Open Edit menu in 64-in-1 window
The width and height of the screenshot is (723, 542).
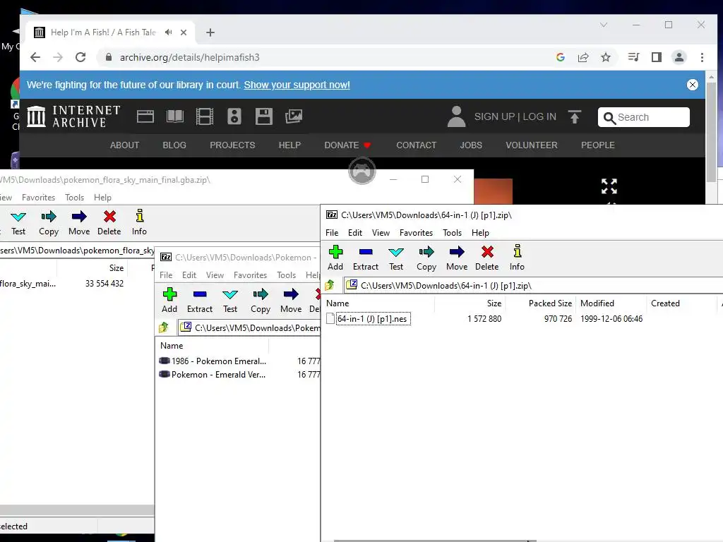[x=355, y=233]
